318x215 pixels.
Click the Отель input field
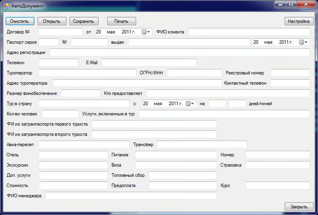(73, 155)
